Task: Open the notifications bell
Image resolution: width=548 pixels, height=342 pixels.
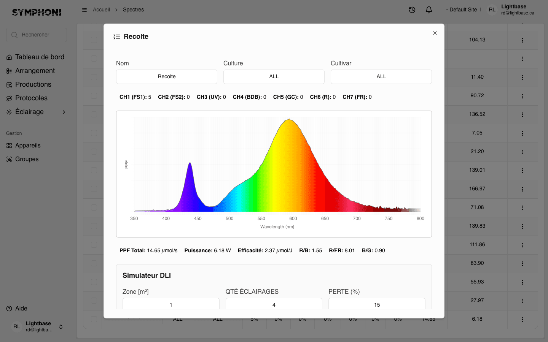Action: click(x=429, y=10)
